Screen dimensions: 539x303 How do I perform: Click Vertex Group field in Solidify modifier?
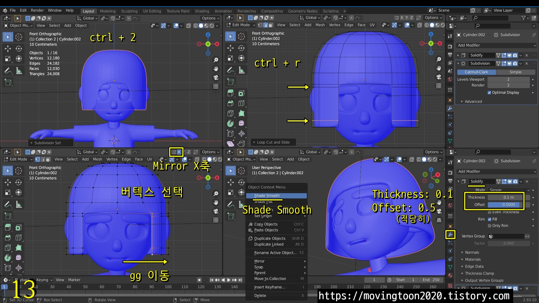point(506,237)
